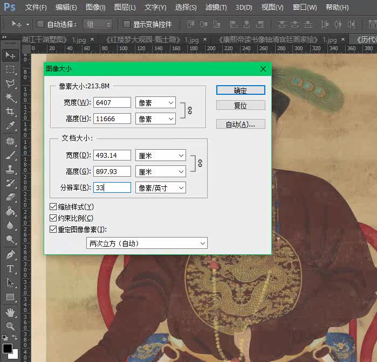Select the Clone Stamp tool
This screenshot has height=362, width=377.
click(x=10, y=169)
